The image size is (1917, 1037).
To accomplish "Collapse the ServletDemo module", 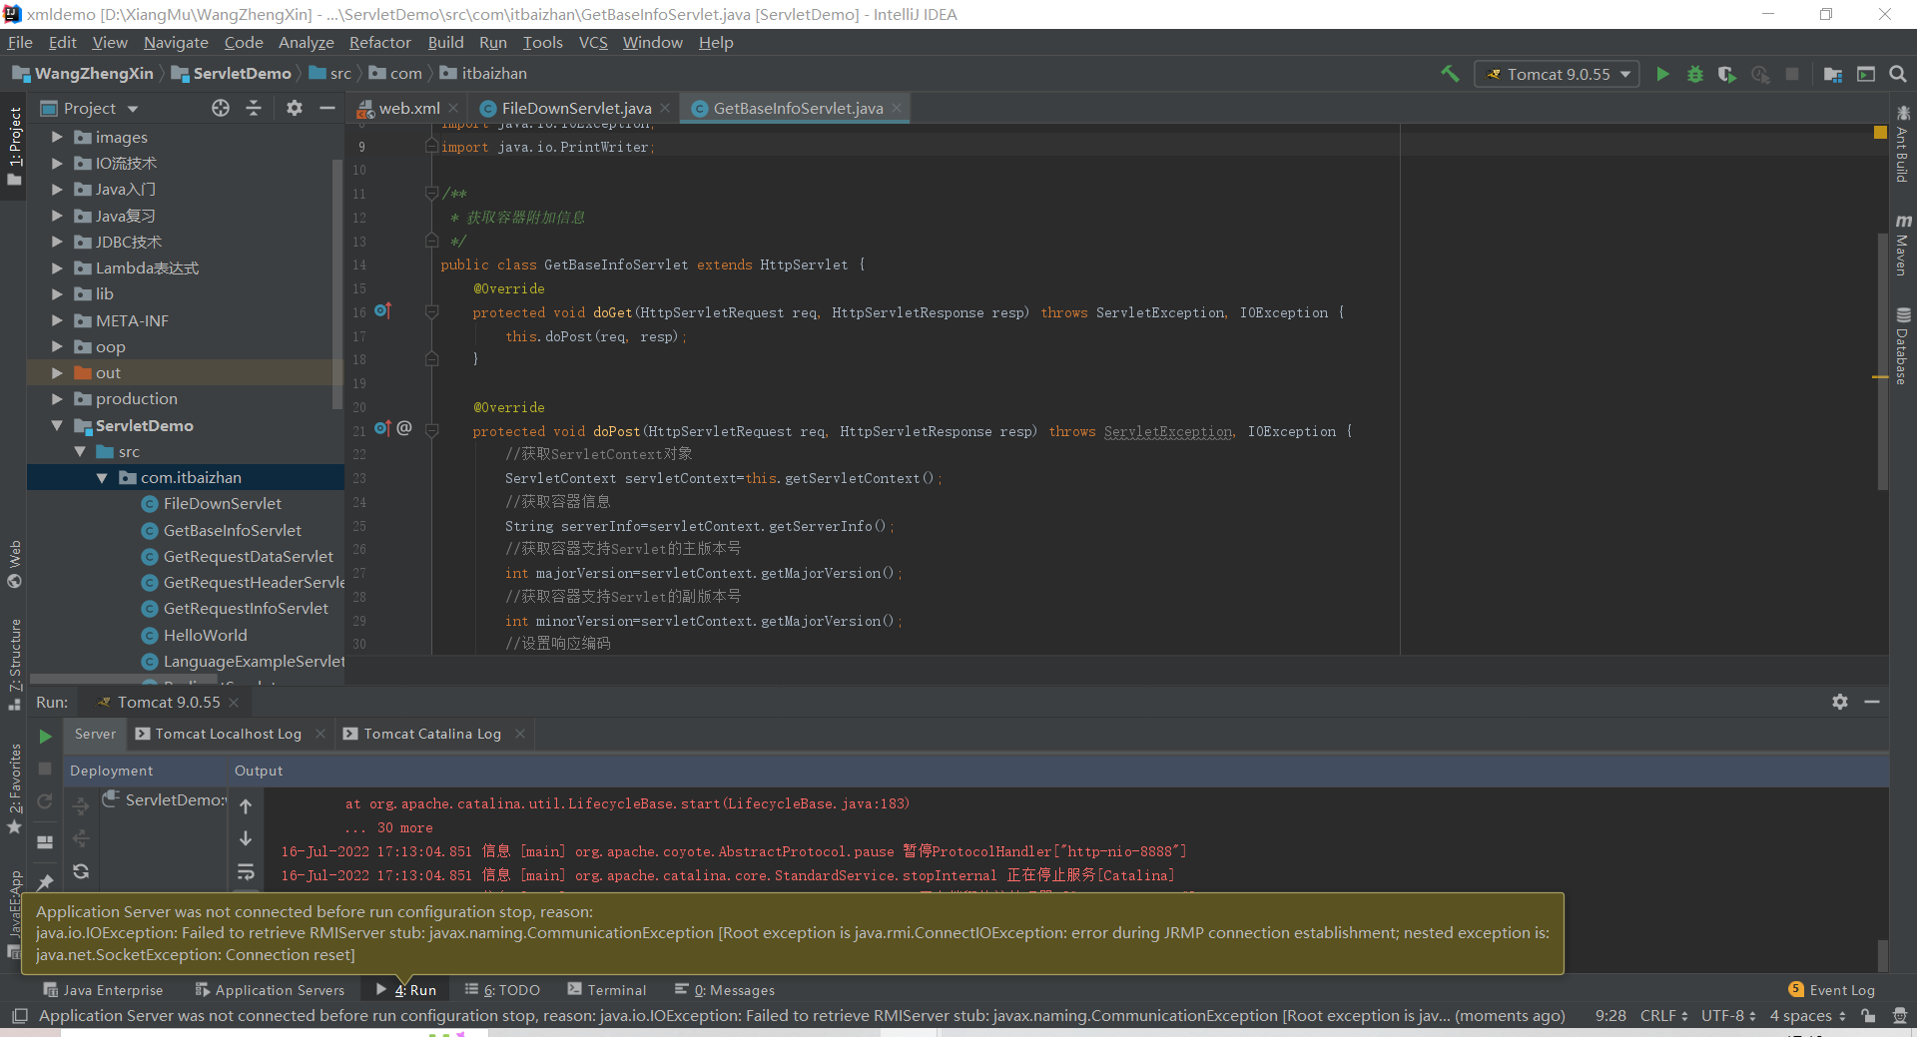I will pos(57,425).
